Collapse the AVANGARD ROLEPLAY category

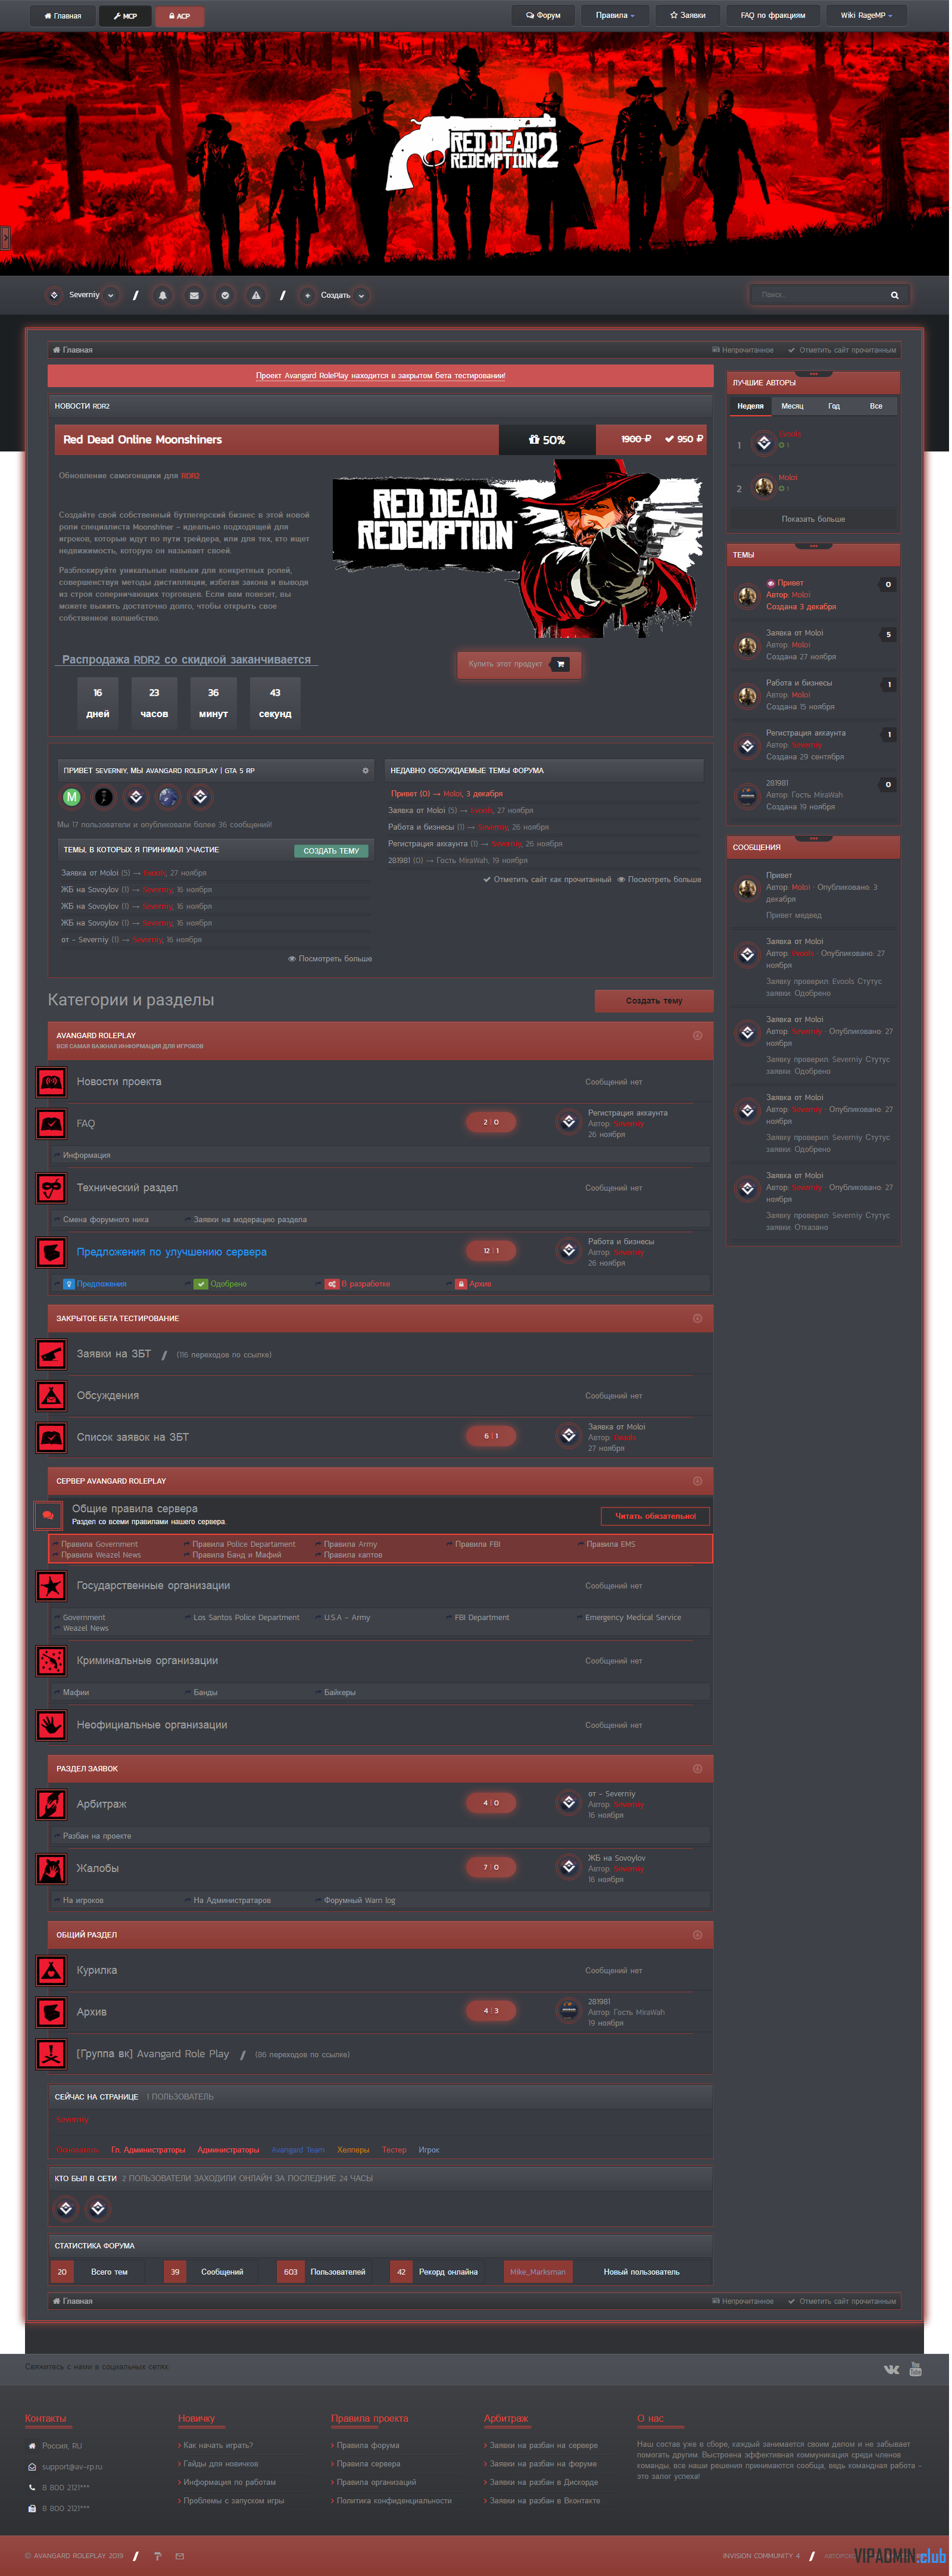tap(699, 1037)
